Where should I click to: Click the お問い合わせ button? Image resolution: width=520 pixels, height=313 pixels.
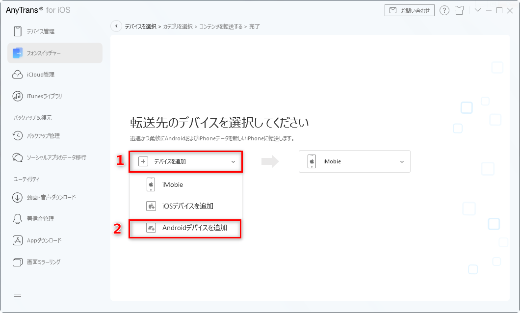coord(410,10)
